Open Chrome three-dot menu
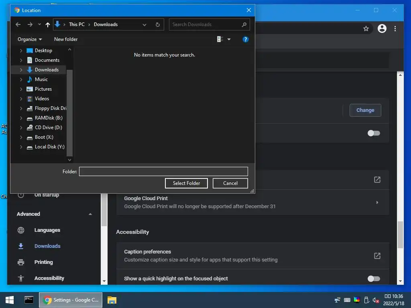This screenshot has width=411, height=308. (395, 28)
